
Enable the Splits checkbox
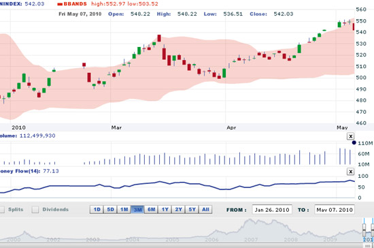(x=1, y=210)
